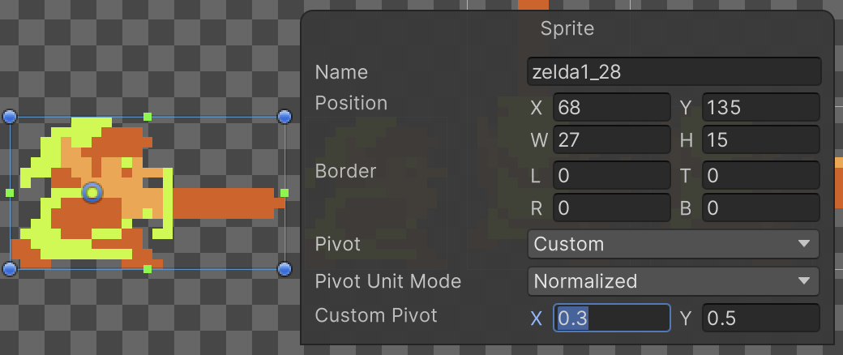Open the Pivot dropdown set to Custom
Screen dimensions: 843x355
tap(673, 244)
